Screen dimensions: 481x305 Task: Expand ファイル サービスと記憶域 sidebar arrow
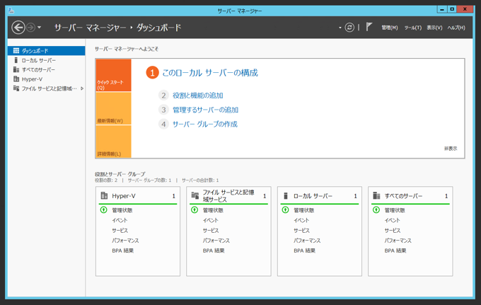click(82, 88)
